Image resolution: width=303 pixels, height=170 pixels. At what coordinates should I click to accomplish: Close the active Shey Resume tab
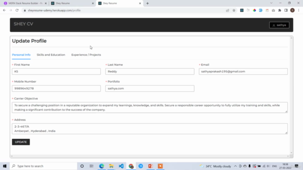click(x=140, y=3)
